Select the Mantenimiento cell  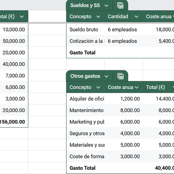(x=87, y=110)
